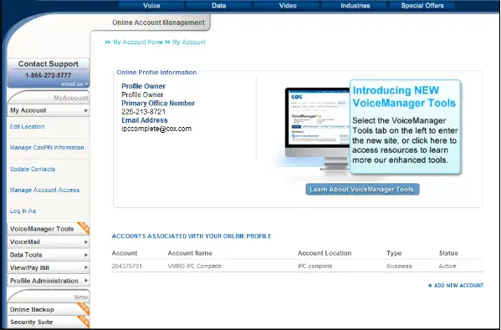501x330 pixels.
Task: Click the Account Name column header
Action: coord(190,253)
